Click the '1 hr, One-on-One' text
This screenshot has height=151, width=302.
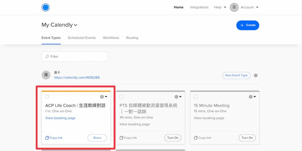click(58, 111)
